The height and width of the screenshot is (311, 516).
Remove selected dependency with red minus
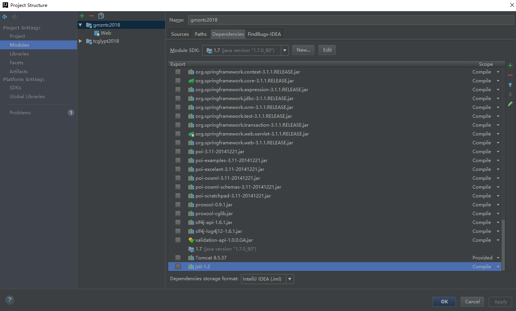[510, 75]
